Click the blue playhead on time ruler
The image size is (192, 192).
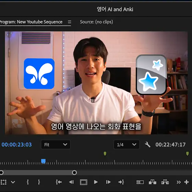pos(43,161)
